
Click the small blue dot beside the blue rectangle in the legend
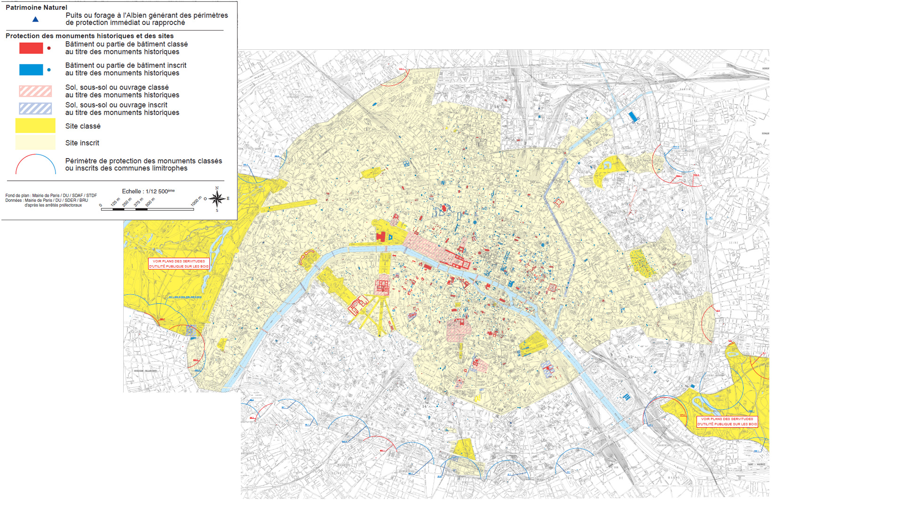tap(49, 70)
